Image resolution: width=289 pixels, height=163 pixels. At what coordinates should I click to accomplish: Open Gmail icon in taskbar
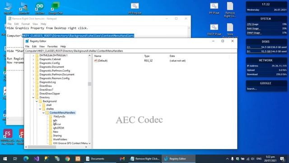[x=122, y=158]
